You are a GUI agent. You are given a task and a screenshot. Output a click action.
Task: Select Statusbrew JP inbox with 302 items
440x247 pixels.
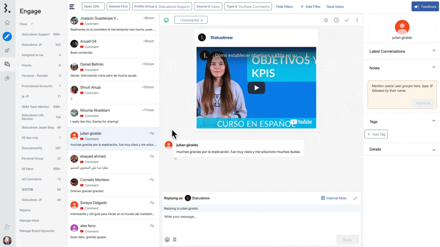(x=32, y=45)
